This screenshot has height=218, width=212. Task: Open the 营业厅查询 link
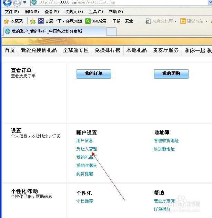[164, 201]
